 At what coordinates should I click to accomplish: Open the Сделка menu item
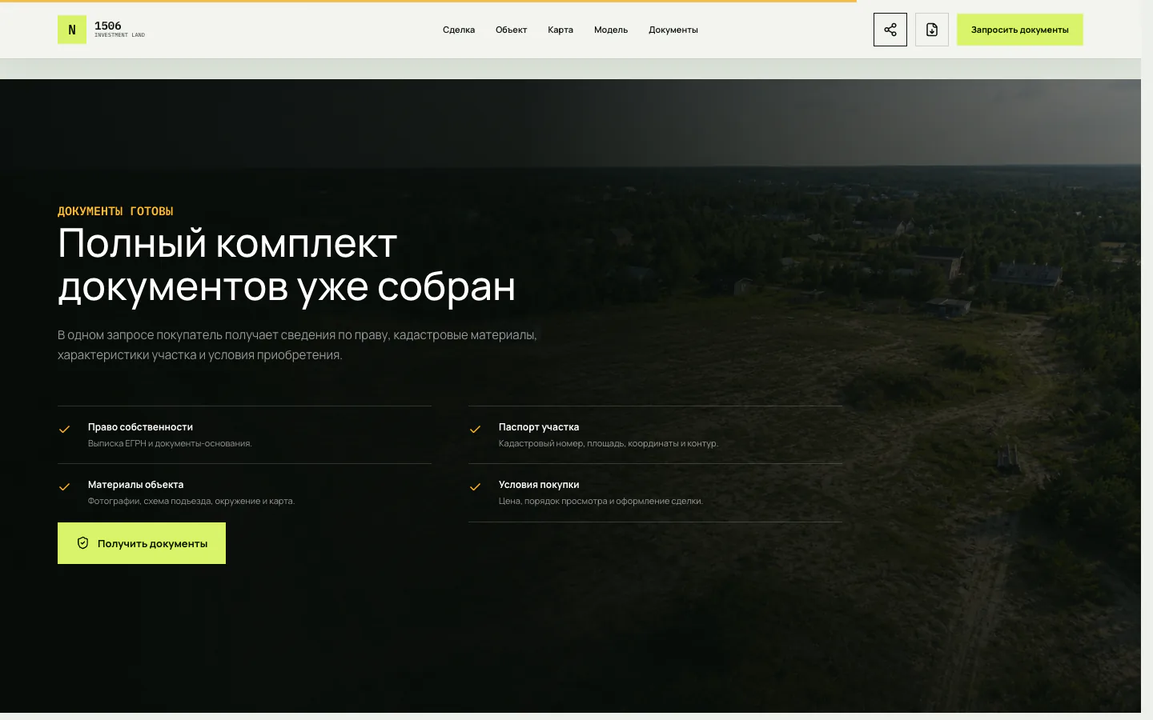point(459,30)
